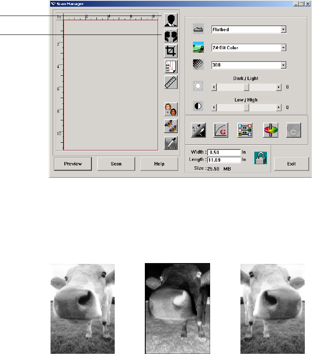Click right arrow of Dark / Light slider
The width and height of the screenshot is (312, 354).
279,87
